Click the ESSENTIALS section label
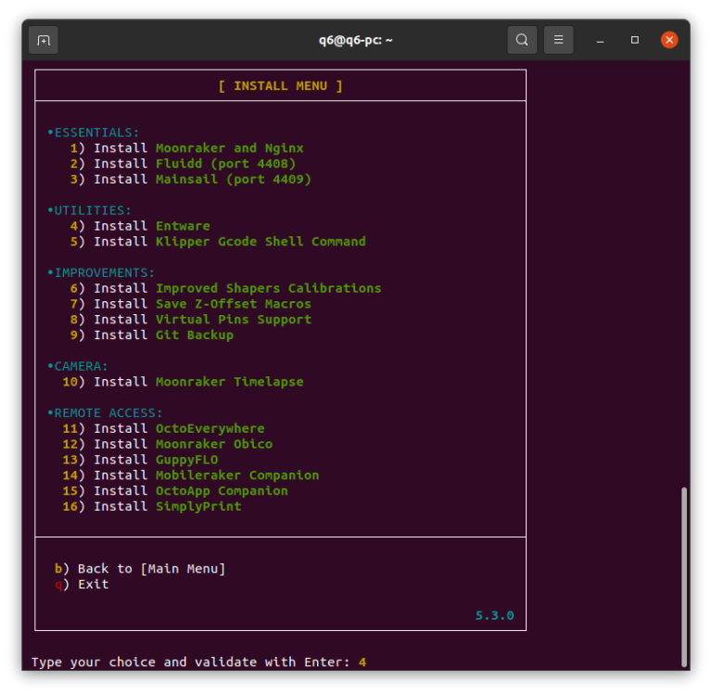The height and width of the screenshot is (695, 712). pyautogui.click(x=93, y=133)
